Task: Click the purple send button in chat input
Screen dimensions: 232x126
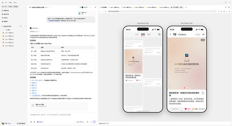Action: (94, 122)
